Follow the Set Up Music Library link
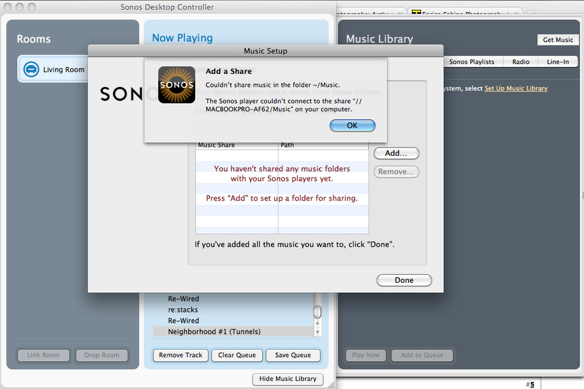Screen dimensions: 584x389 coord(516,89)
